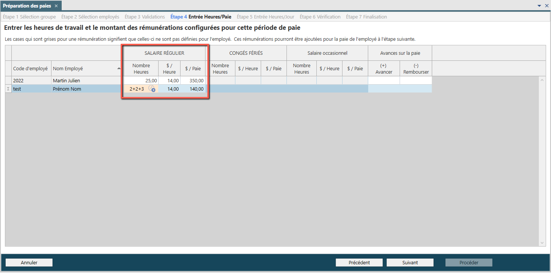
Task: Open Étape 7 Finalisation step
Action: tap(366, 17)
